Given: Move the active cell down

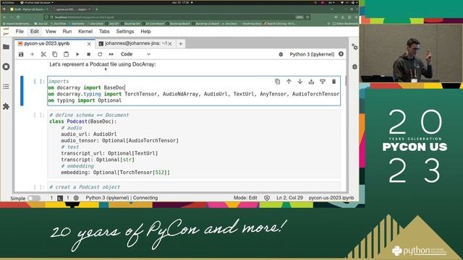Looking at the screenshot, I should tap(300, 82).
